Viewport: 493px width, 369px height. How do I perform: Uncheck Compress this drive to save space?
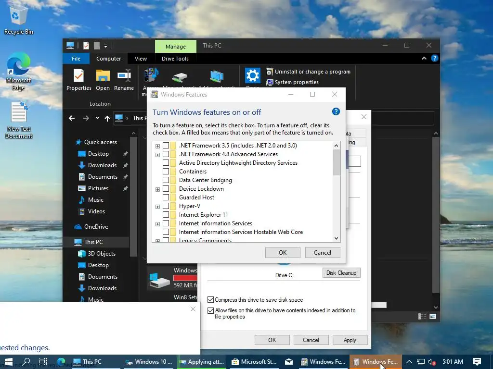coord(211,300)
